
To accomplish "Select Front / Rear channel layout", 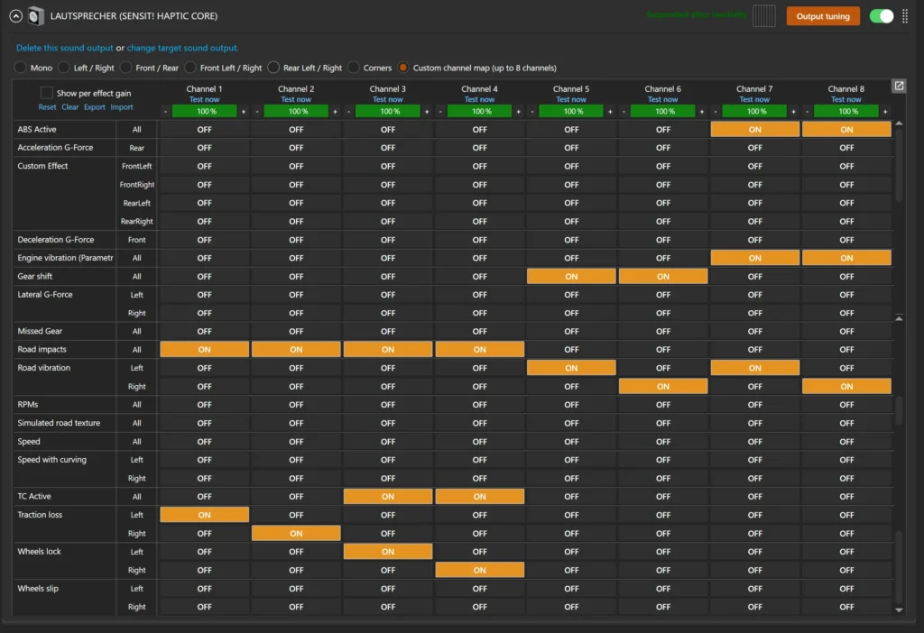I will coord(125,68).
